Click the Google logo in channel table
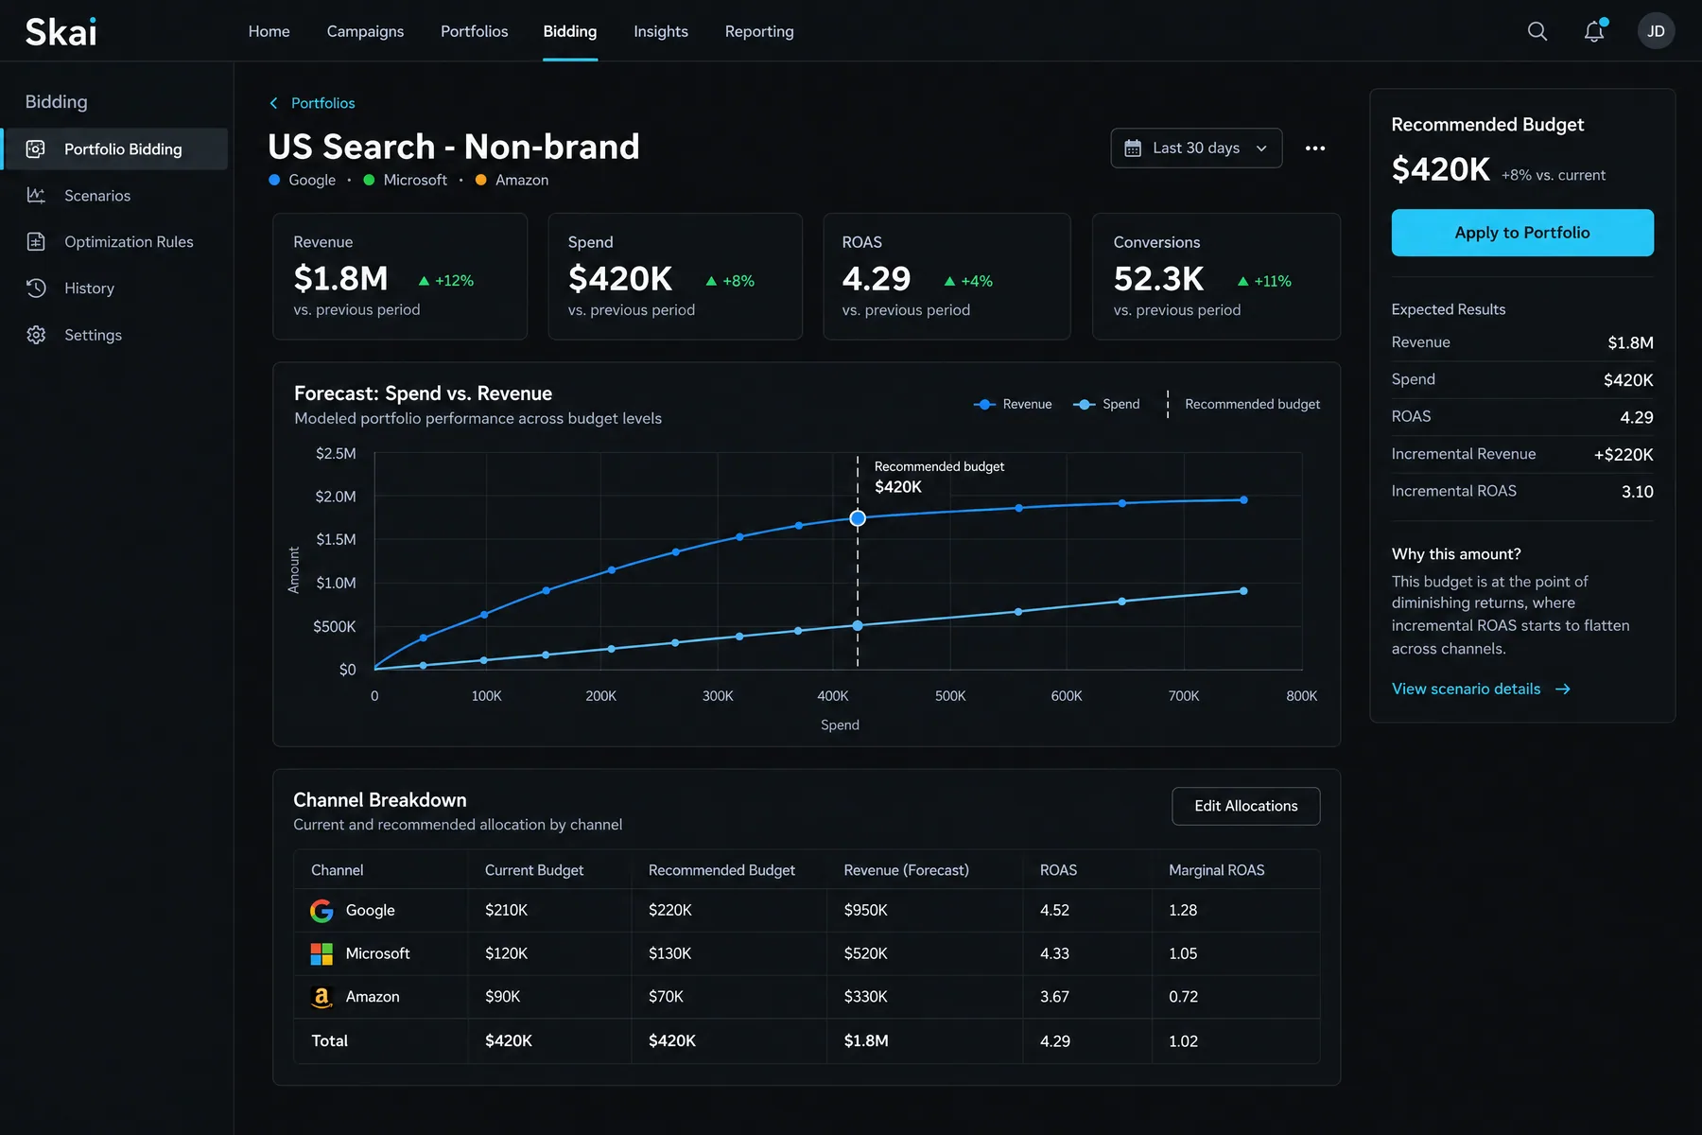This screenshot has height=1135, width=1702. 321,910
